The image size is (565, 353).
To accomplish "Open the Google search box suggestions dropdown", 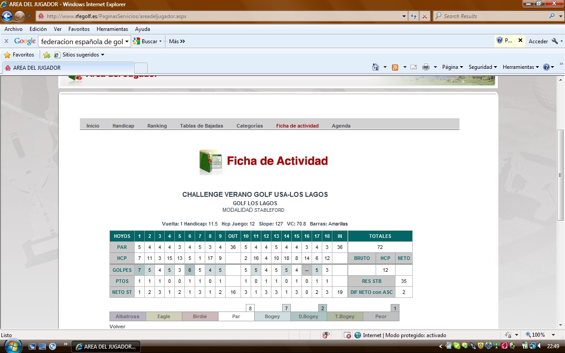I will 127,41.
